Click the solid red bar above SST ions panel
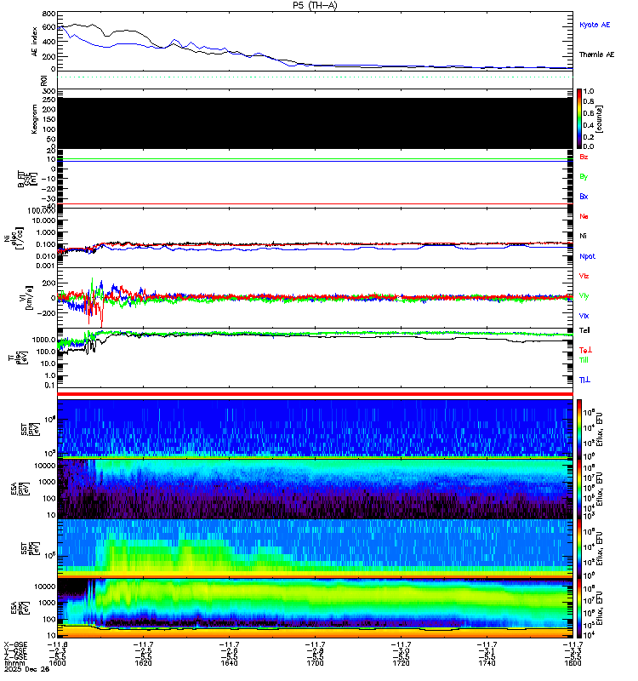638x681 pixels. (x=315, y=394)
